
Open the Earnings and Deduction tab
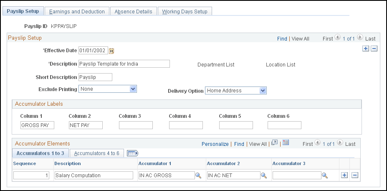pos(77,12)
